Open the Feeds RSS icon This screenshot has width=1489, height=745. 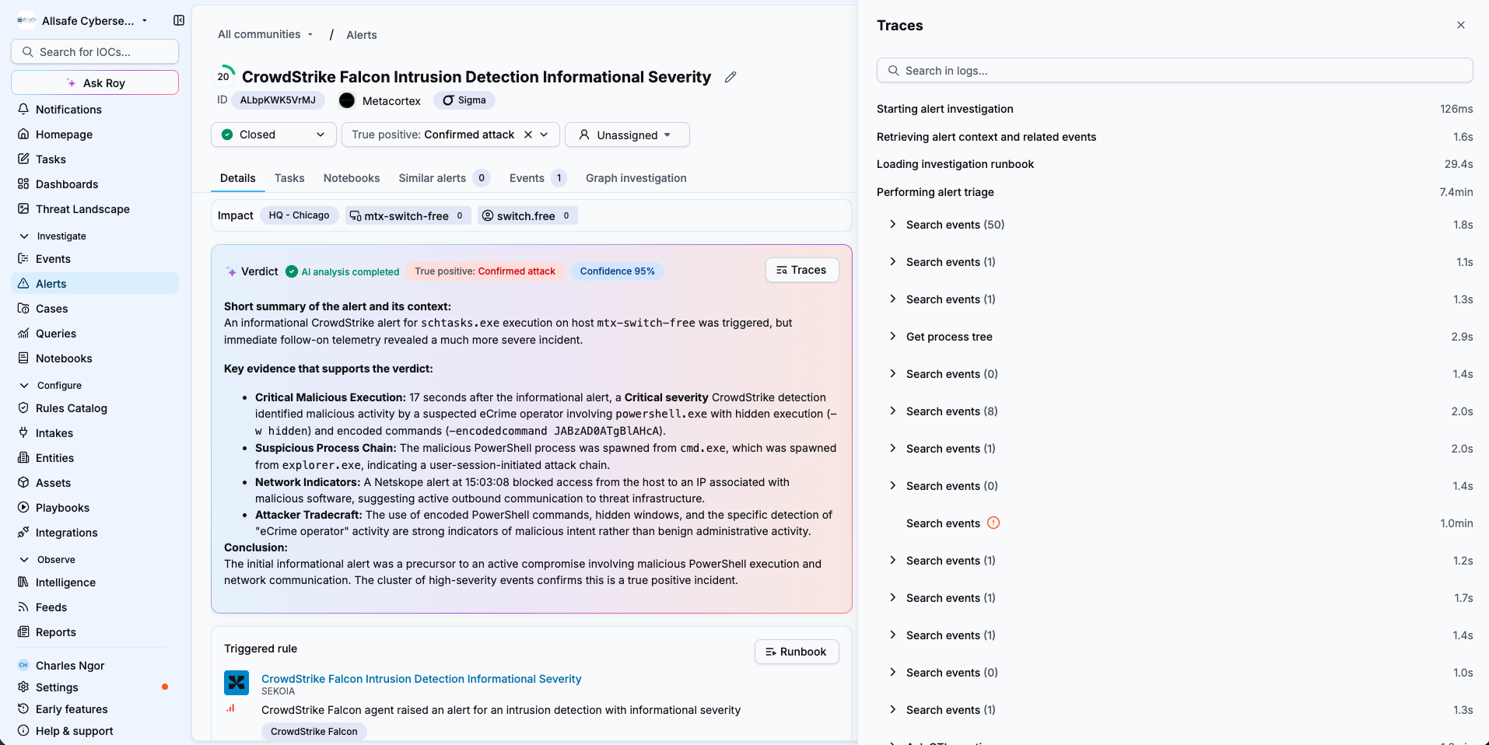(x=23, y=607)
